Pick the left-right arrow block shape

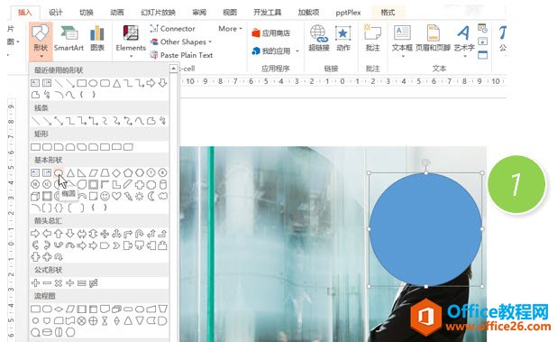point(82,234)
